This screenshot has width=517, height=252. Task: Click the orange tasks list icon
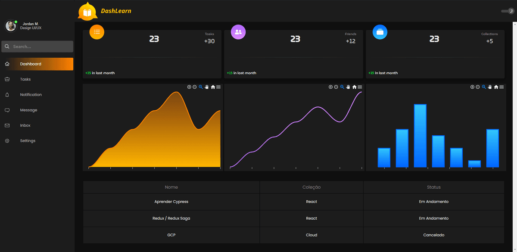point(97,32)
